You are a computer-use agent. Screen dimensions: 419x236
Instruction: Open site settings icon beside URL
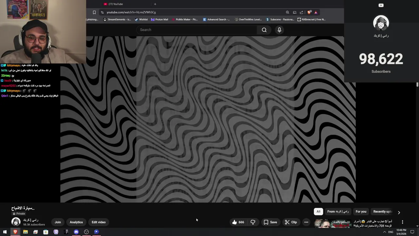[x=102, y=12]
